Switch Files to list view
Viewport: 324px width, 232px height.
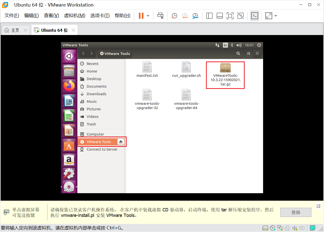249,53
